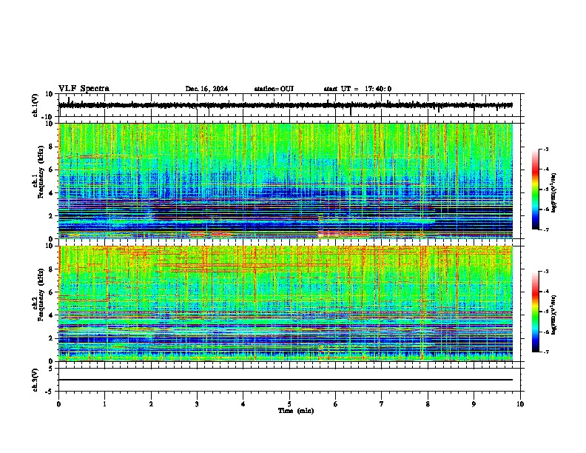The height and width of the screenshot is (453, 586).
Task: Click the ch.2 spectrogram color bar
Action: click(536, 312)
